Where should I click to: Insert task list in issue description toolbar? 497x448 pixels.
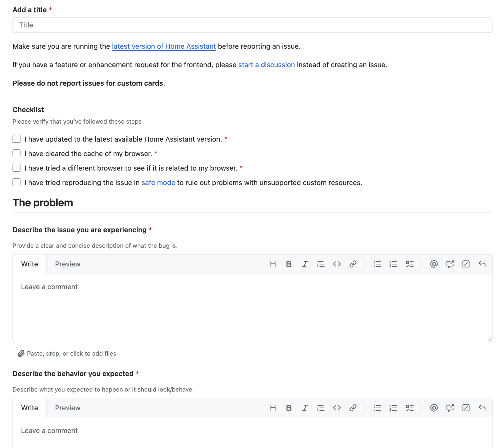(409, 264)
